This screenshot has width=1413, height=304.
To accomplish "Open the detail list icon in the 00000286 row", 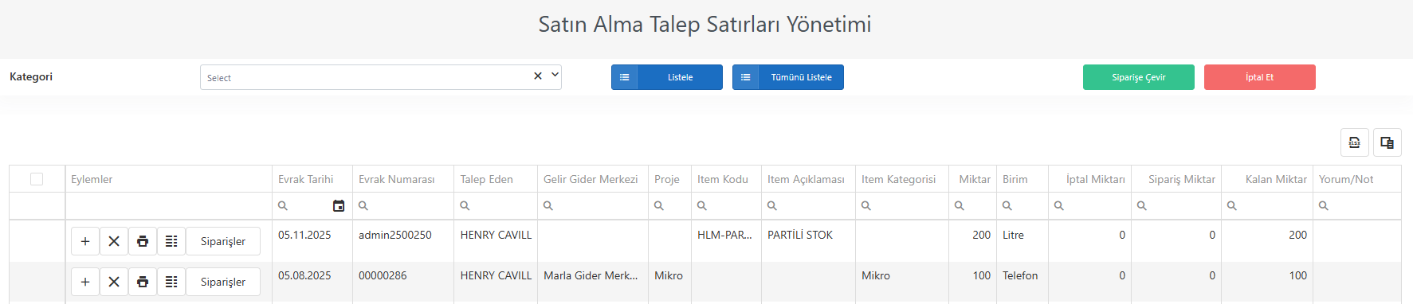I will pos(171,282).
